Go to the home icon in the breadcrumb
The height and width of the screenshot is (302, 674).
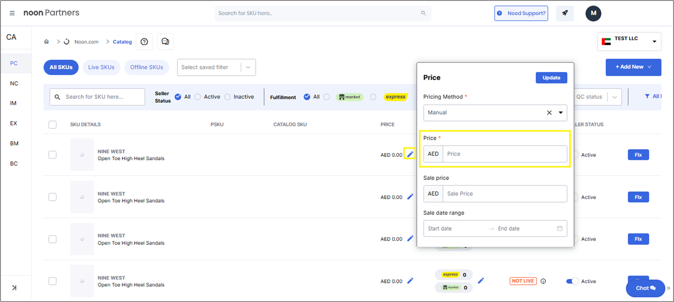[x=46, y=42]
